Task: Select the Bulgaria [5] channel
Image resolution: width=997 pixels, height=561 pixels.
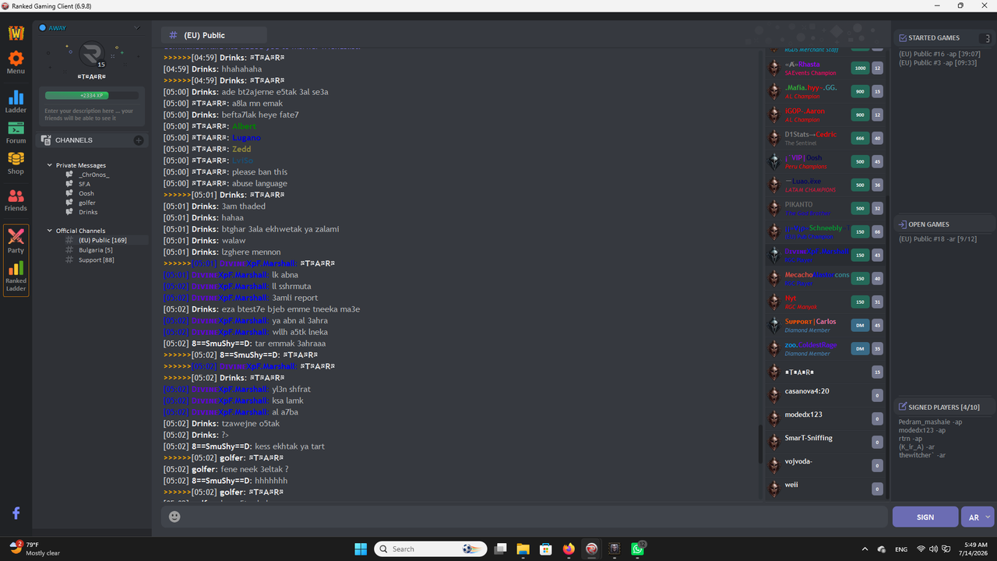Action: (95, 250)
